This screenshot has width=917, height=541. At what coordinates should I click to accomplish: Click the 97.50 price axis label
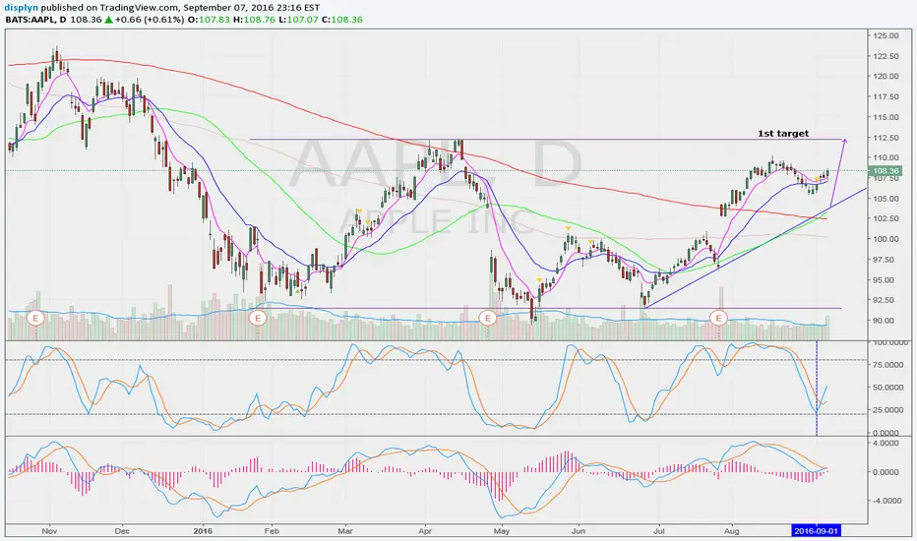click(884, 259)
